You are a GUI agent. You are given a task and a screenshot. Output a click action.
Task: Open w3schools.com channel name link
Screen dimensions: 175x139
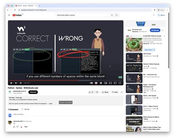click(19, 91)
